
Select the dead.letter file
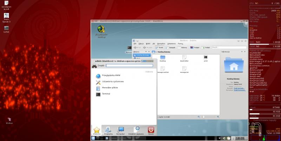click(x=184, y=59)
